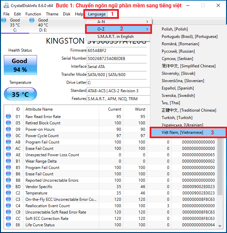Viewport: 227px width, 233px height.
Task: Click the Firmware field 605ABBF2
Action: (x=117, y=51)
